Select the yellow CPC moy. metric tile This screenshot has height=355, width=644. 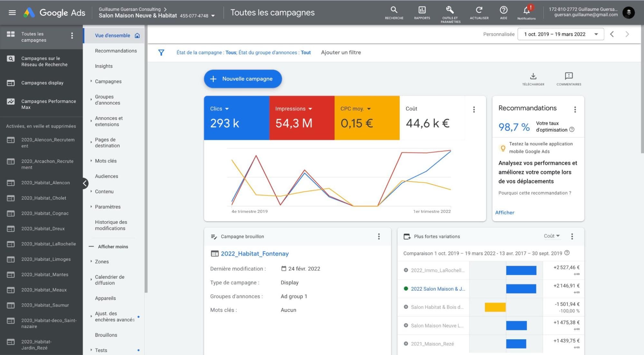pos(367,118)
